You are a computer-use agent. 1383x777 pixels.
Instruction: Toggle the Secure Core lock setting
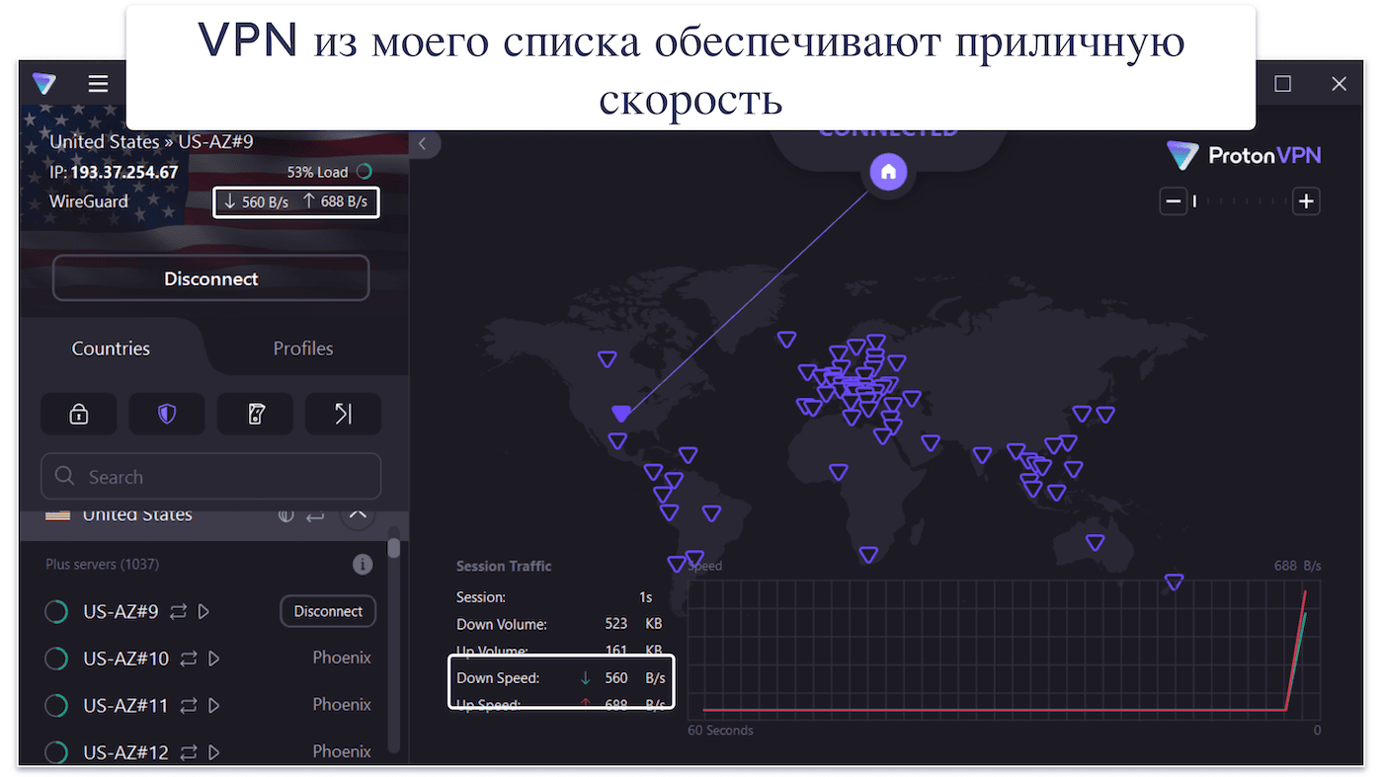(x=79, y=414)
